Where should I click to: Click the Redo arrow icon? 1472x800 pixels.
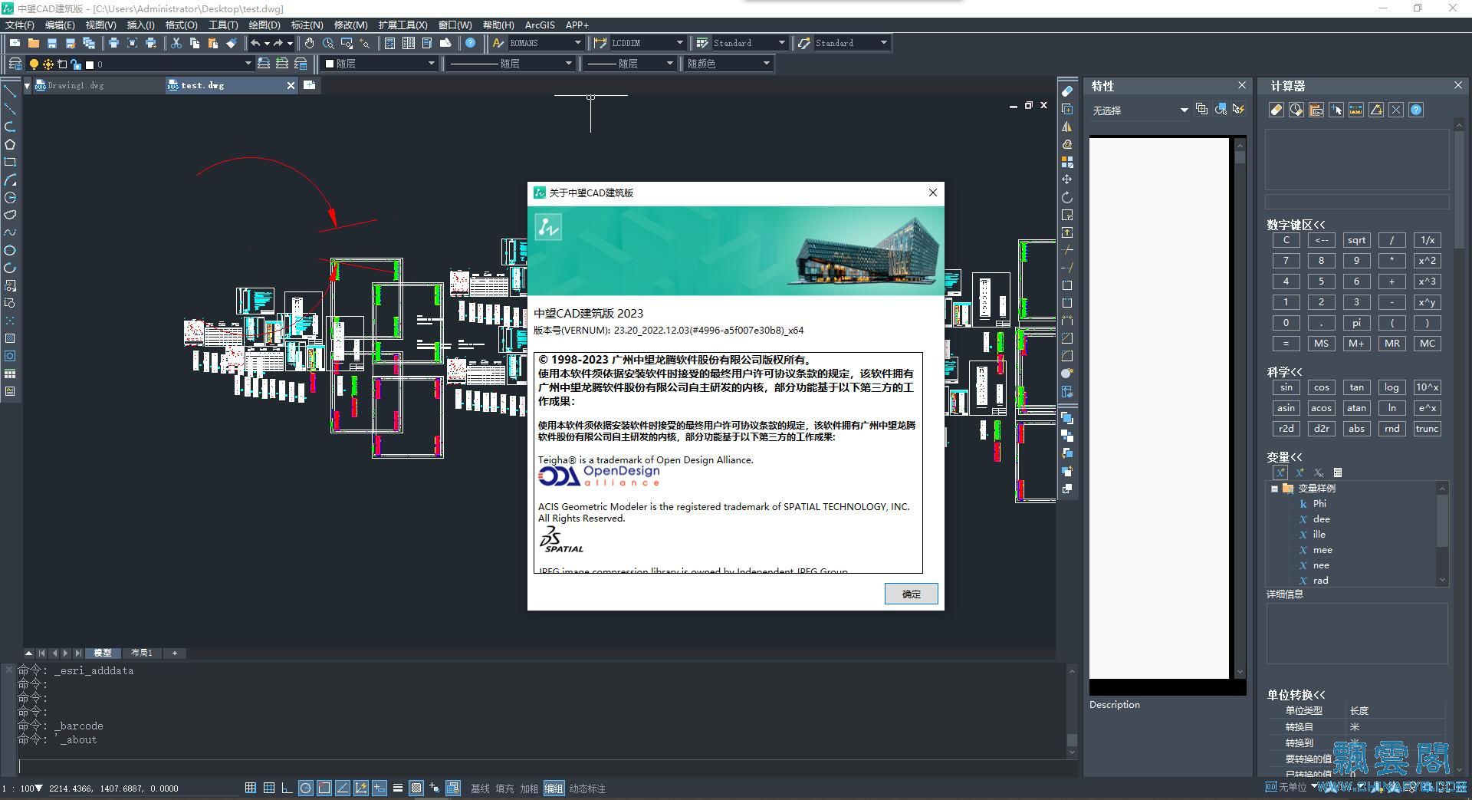pos(278,43)
